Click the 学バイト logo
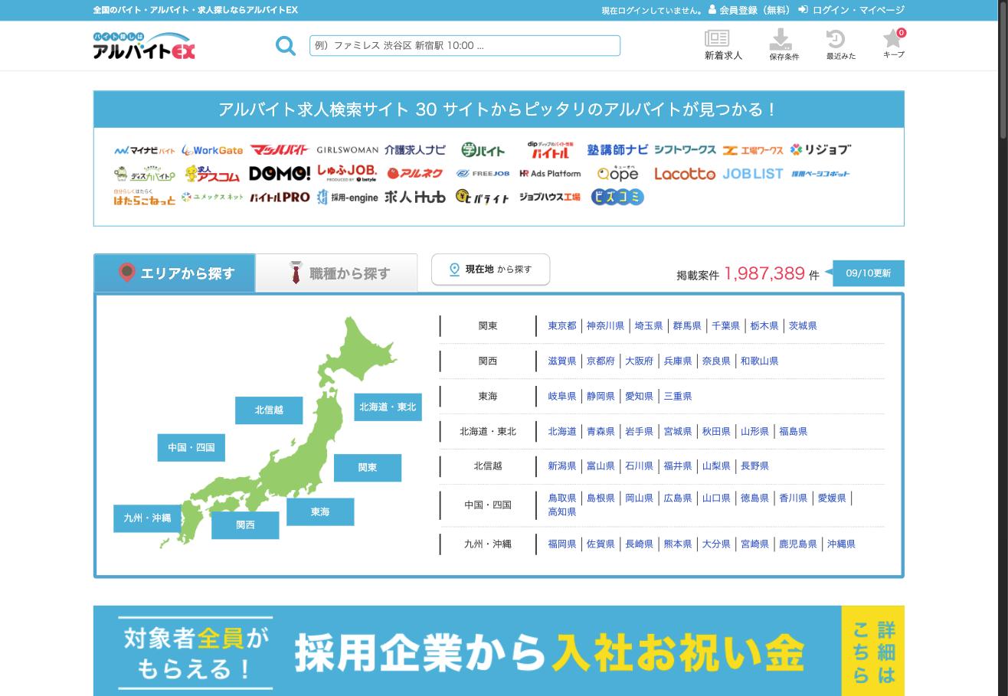This screenshot has width=1008, height=696. (483, 150)
